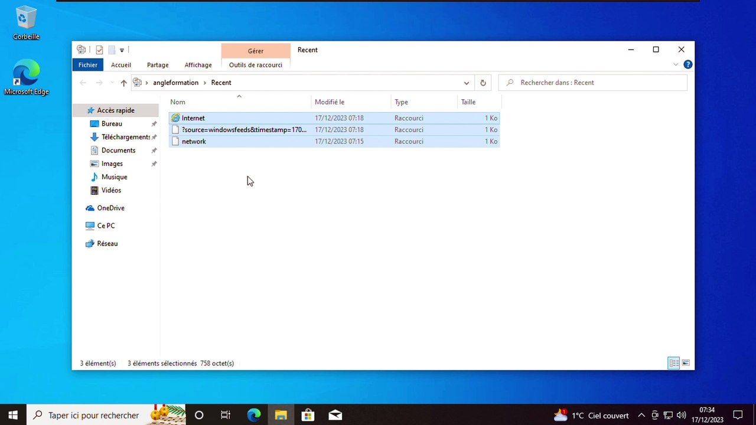Image resolution: width=756 pixels, height=425 pixels.
Task: Select Recent in the address path
Action: (x=221, y=83)
